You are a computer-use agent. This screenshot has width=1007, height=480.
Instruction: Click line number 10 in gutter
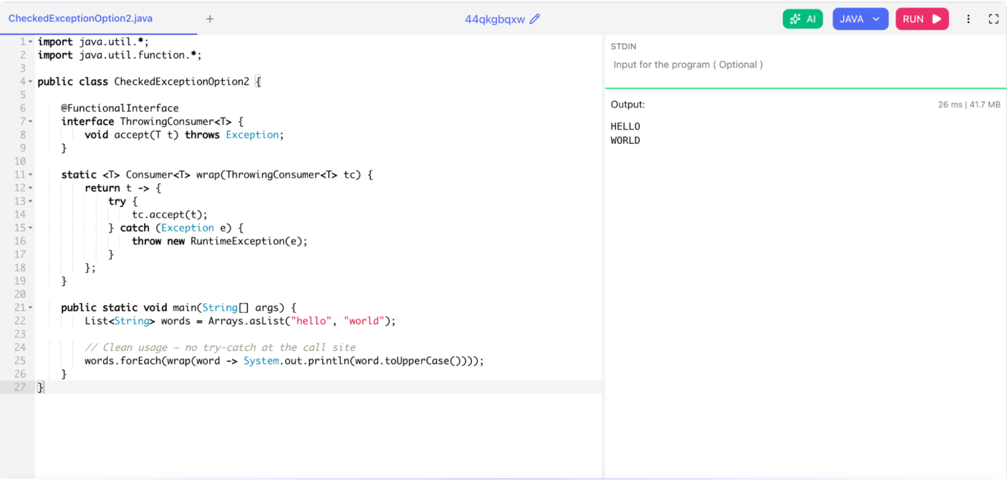[x=20, y=162]
